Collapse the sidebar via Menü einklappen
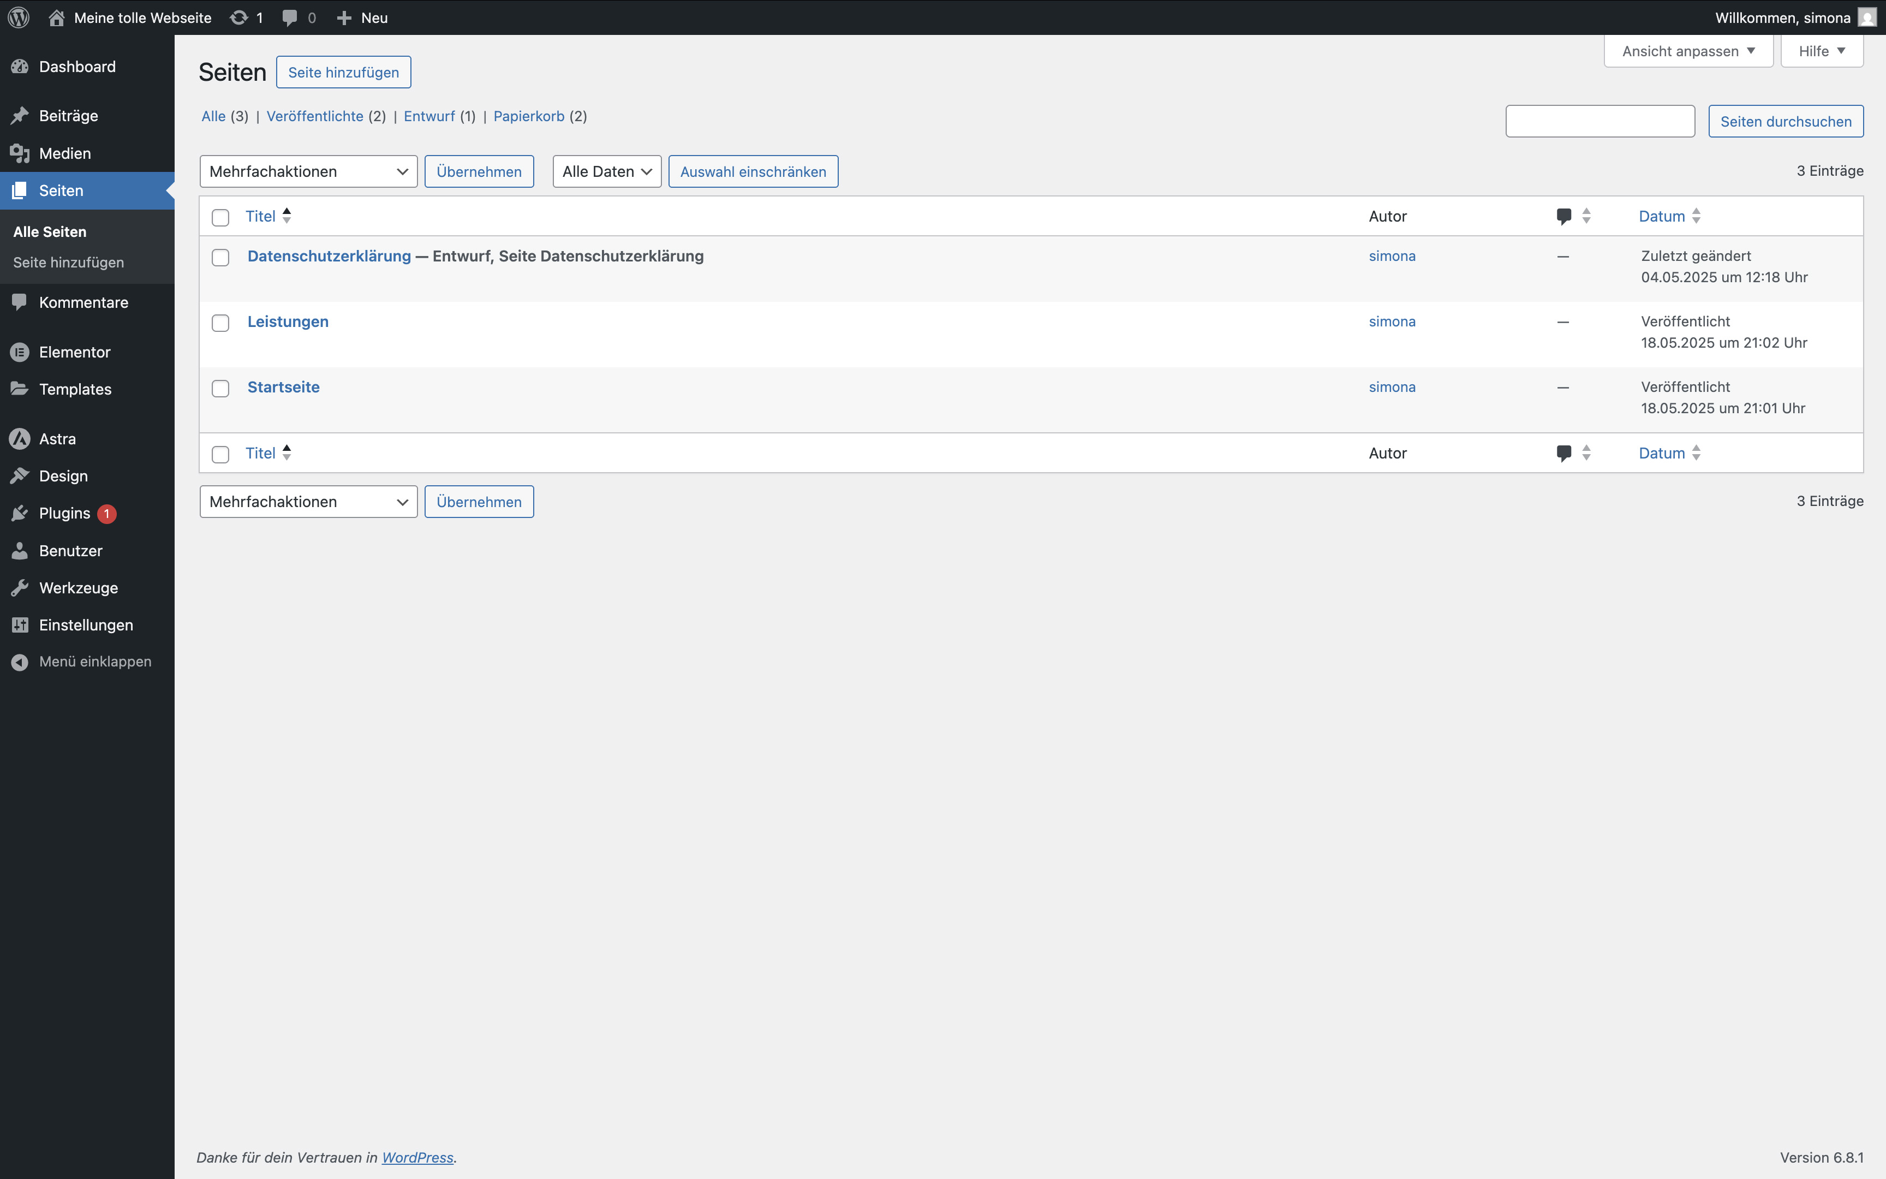The height and width of the screenshot is (1179, 1886). point(94,661)
